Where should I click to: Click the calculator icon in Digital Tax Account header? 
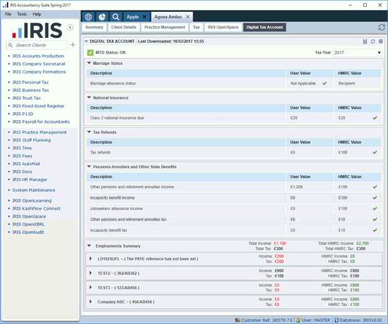click(x=364, y=41)
